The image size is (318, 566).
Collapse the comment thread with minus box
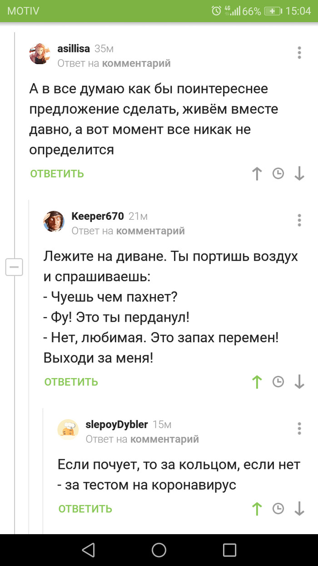click(14, 267)
